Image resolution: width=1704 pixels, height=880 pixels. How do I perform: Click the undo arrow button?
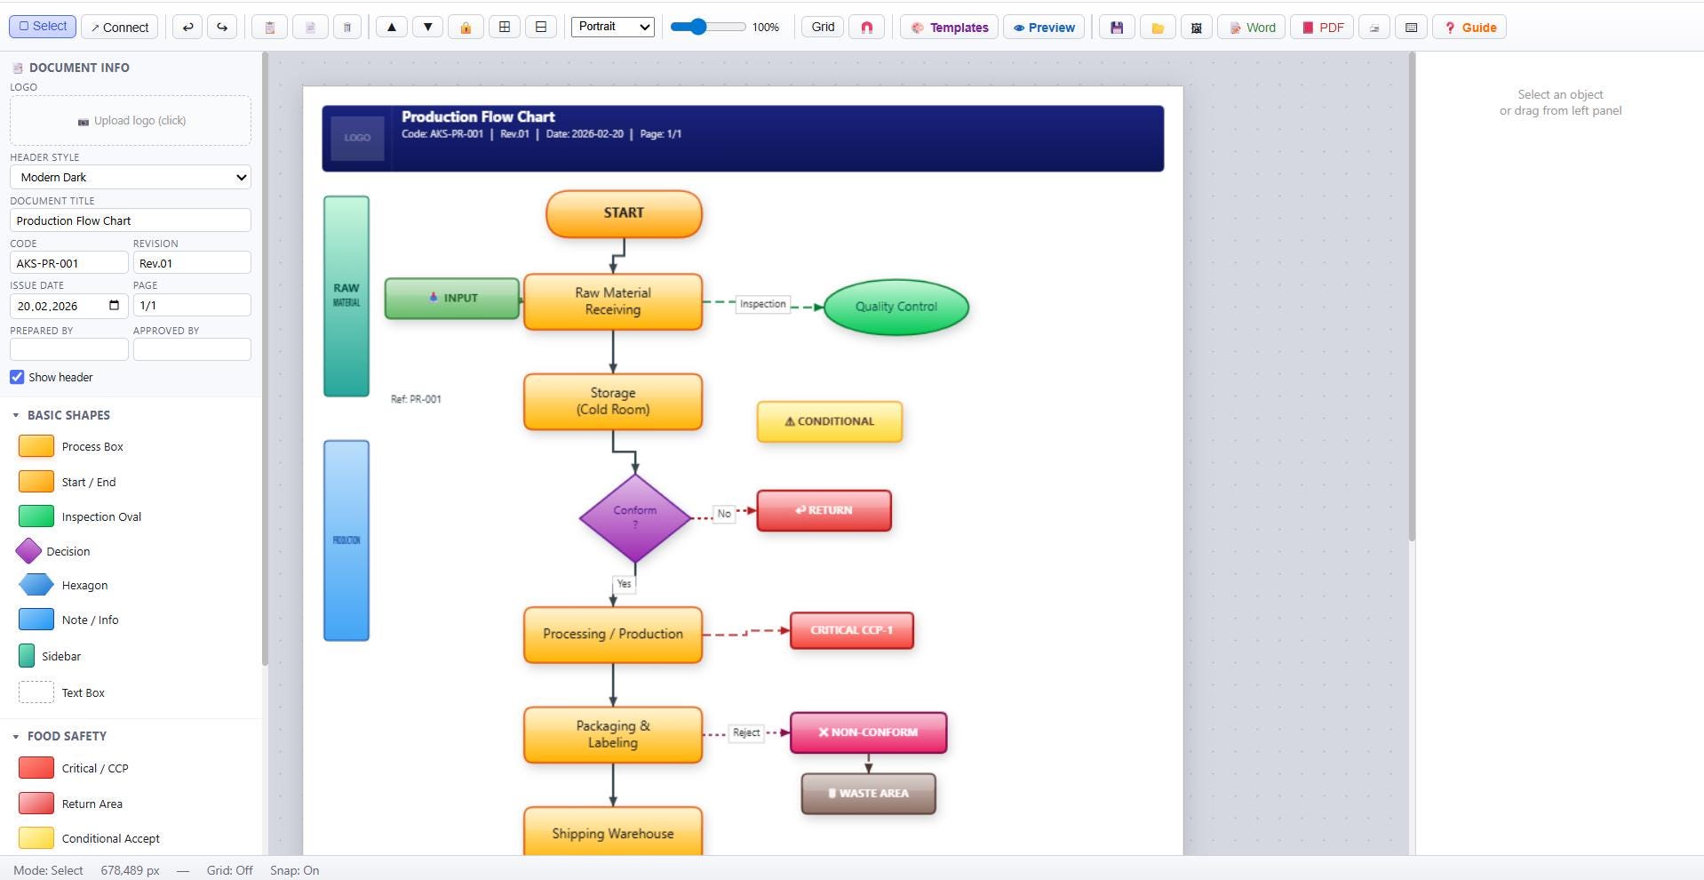(x=187, y=28)
